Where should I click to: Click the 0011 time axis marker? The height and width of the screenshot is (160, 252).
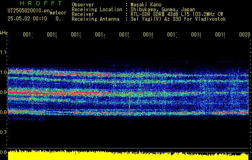click(x=28, y=34)
